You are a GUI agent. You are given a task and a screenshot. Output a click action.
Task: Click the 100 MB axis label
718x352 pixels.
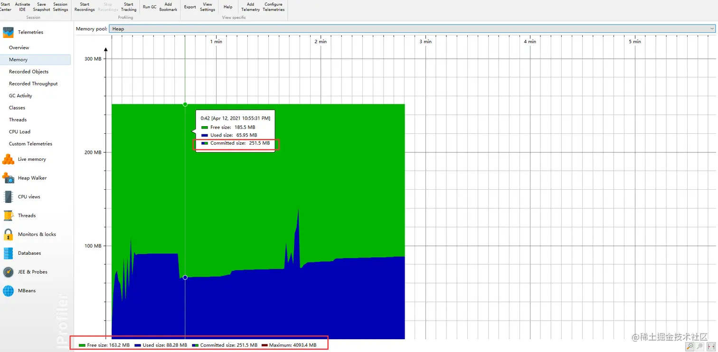92,246
